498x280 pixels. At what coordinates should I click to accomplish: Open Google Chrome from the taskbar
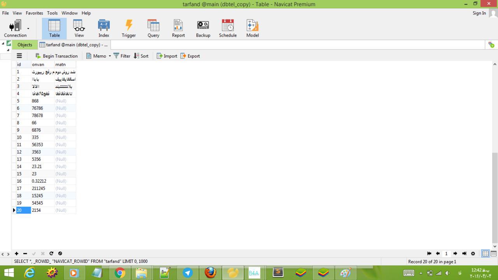pyautogui.click(x=120, y=273)
